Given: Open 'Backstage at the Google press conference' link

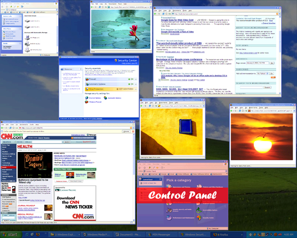Looking at the screenshot, I should (x=179, y=59).
